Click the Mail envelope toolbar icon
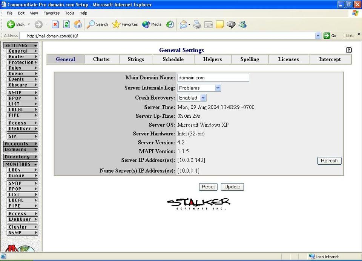 point(183,24)
